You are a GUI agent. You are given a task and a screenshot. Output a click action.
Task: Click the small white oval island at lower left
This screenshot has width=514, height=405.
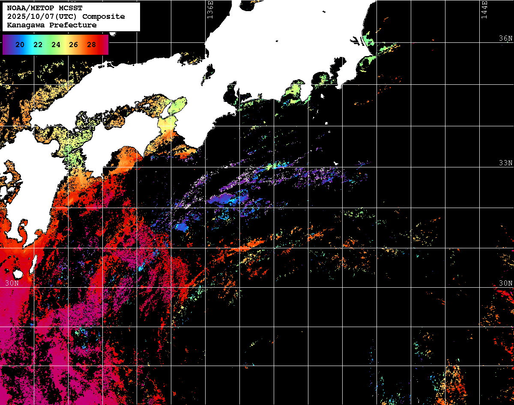[x=18, y=274]
